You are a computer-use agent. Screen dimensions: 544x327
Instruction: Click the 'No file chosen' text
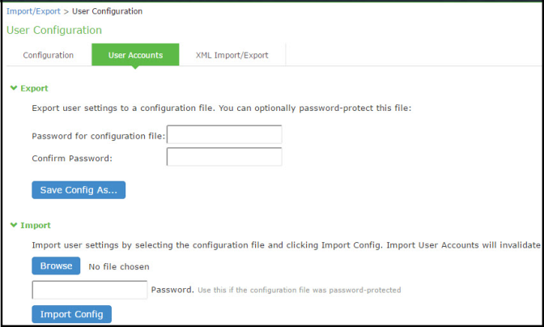pyautogui.click(x=118, y=266)
